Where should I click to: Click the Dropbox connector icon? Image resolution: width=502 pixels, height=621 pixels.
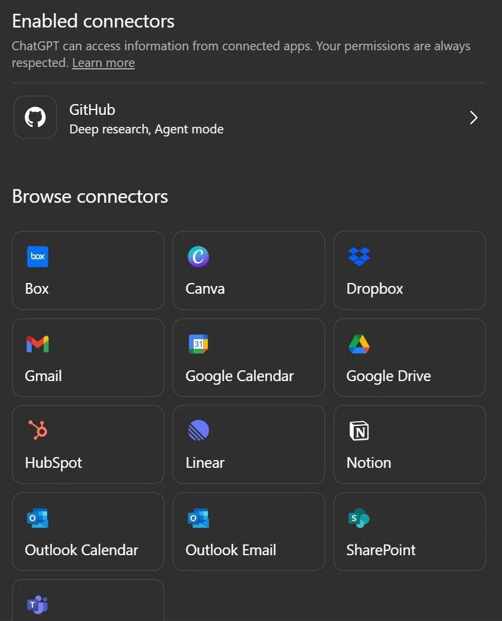click(x=359, y=256)
